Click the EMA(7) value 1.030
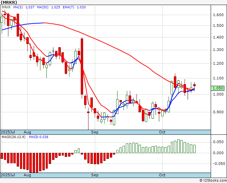227x183 pixels. (81, 7)
